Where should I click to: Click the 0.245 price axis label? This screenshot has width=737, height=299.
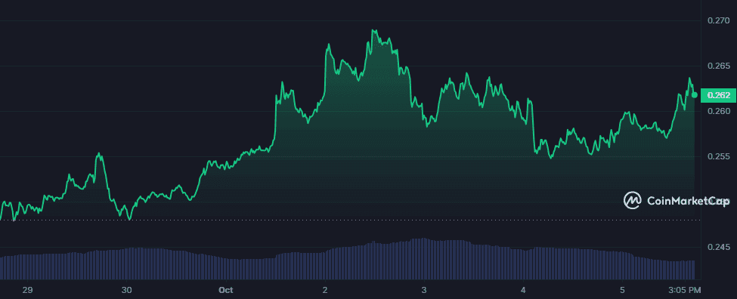pos(718,247)
